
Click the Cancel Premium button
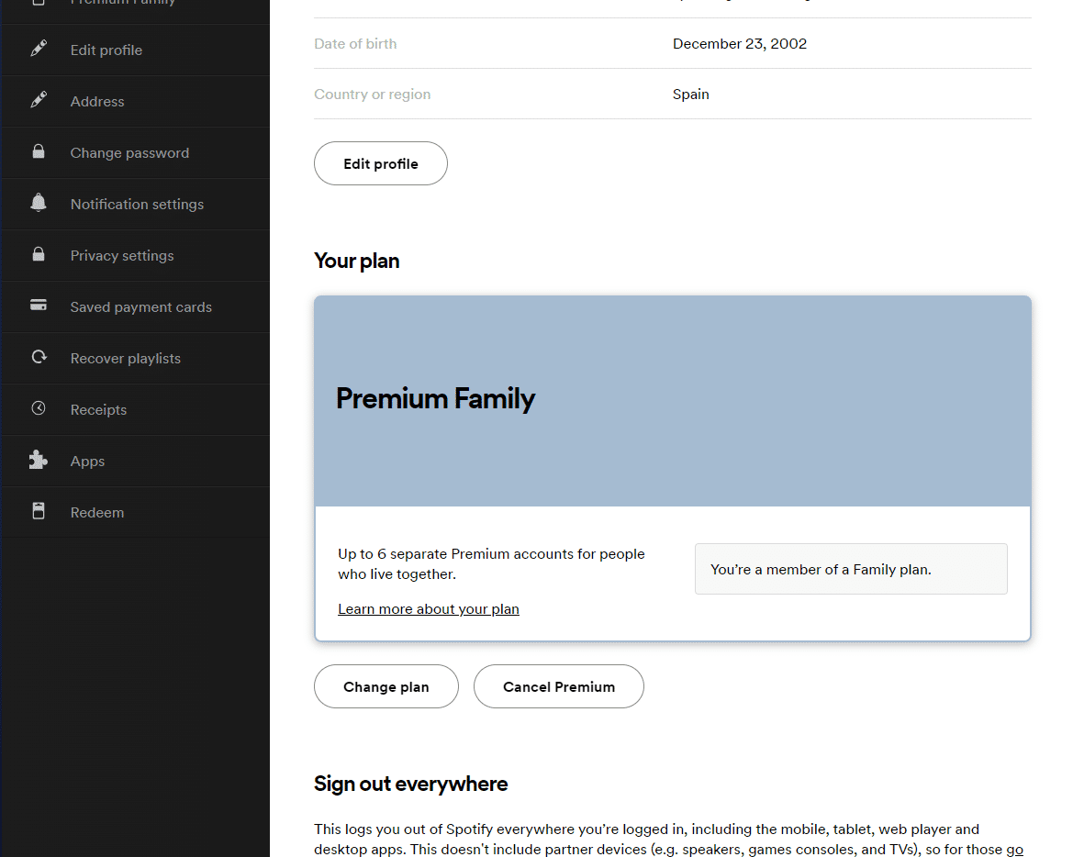[558, 686]
